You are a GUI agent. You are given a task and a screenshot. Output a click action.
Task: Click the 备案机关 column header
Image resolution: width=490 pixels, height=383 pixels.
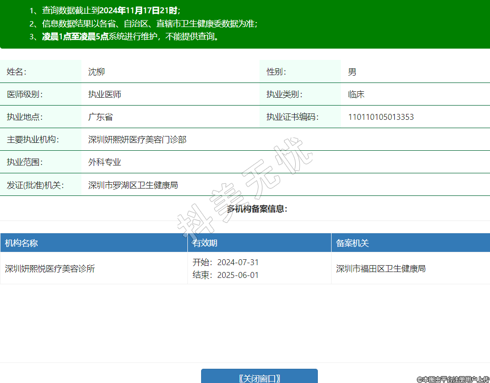click(352, 243)
